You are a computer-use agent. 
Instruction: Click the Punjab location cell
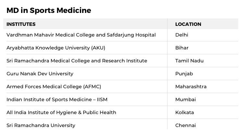point(184,74)
